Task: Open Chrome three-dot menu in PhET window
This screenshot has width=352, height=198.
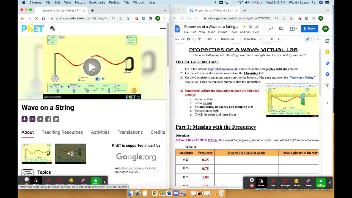Action: (x=165, y=18)
